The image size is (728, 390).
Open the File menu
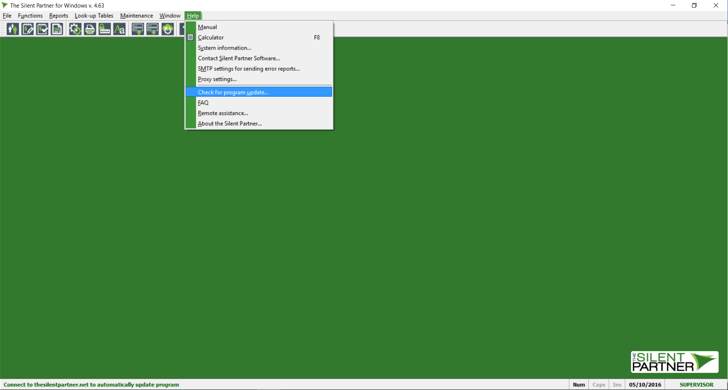pyautogui.click(x=7, y=16)
